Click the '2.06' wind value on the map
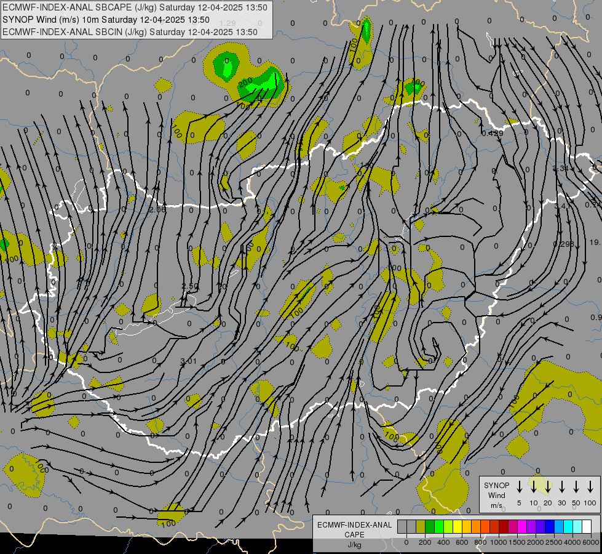602x554 pixels. click(x=157, y=209)
